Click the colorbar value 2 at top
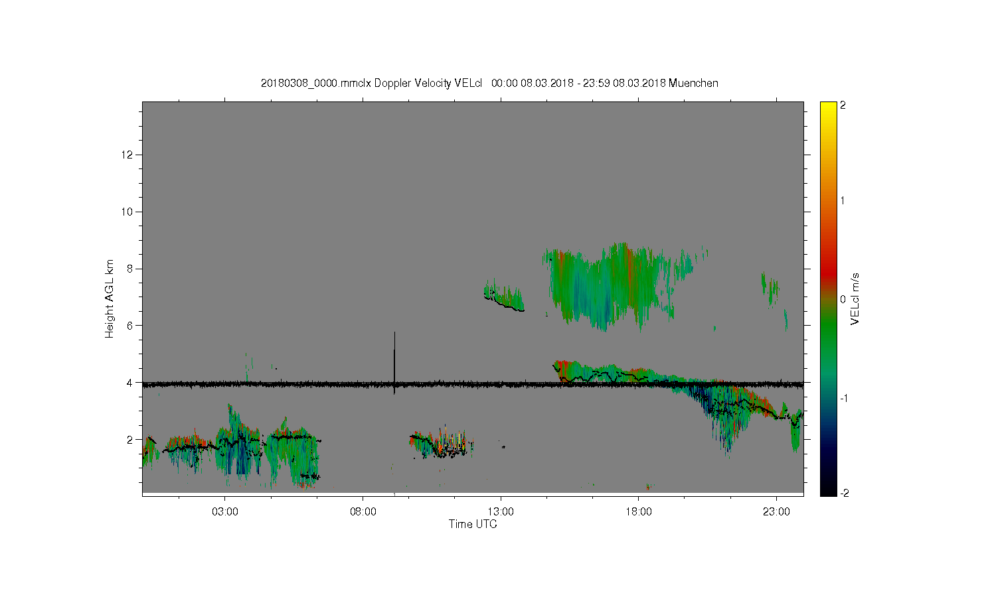The height and width of the screenshot is (597, 996). point(843,106)
